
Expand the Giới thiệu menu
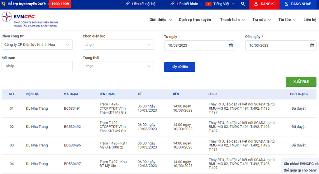(x=160, y=20)
